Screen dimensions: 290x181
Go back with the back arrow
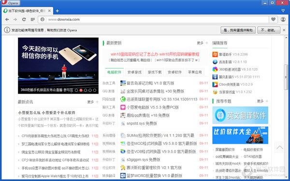click(x=7, y=19)
